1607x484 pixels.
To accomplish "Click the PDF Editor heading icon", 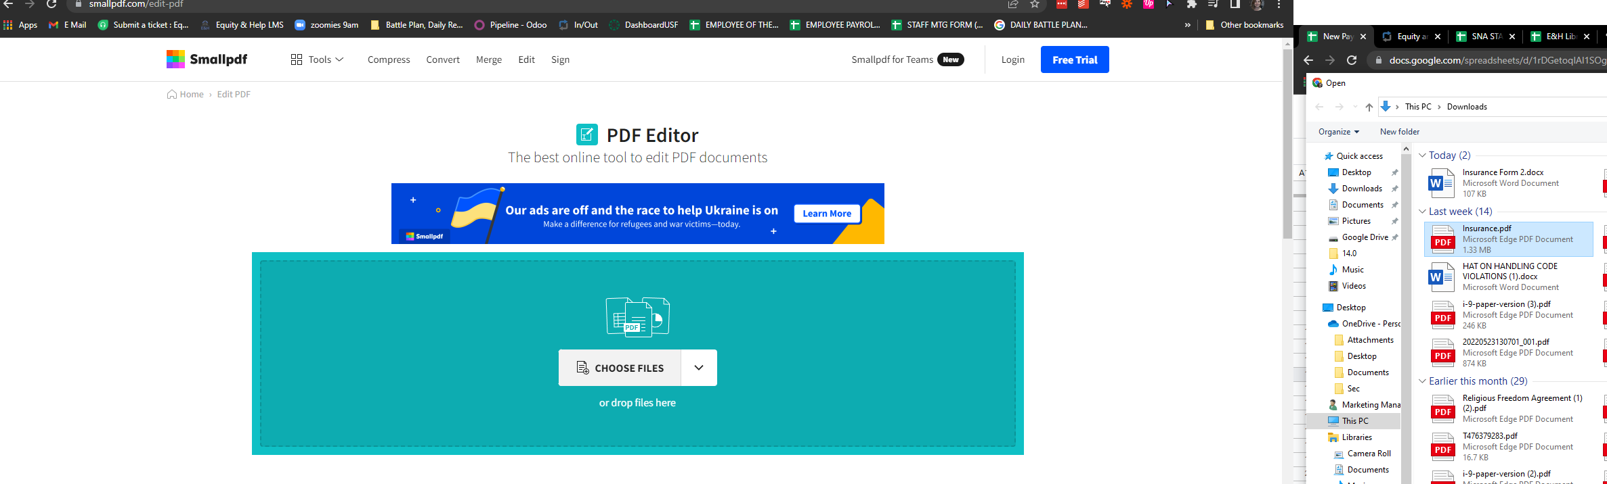I will pos(587,135).
